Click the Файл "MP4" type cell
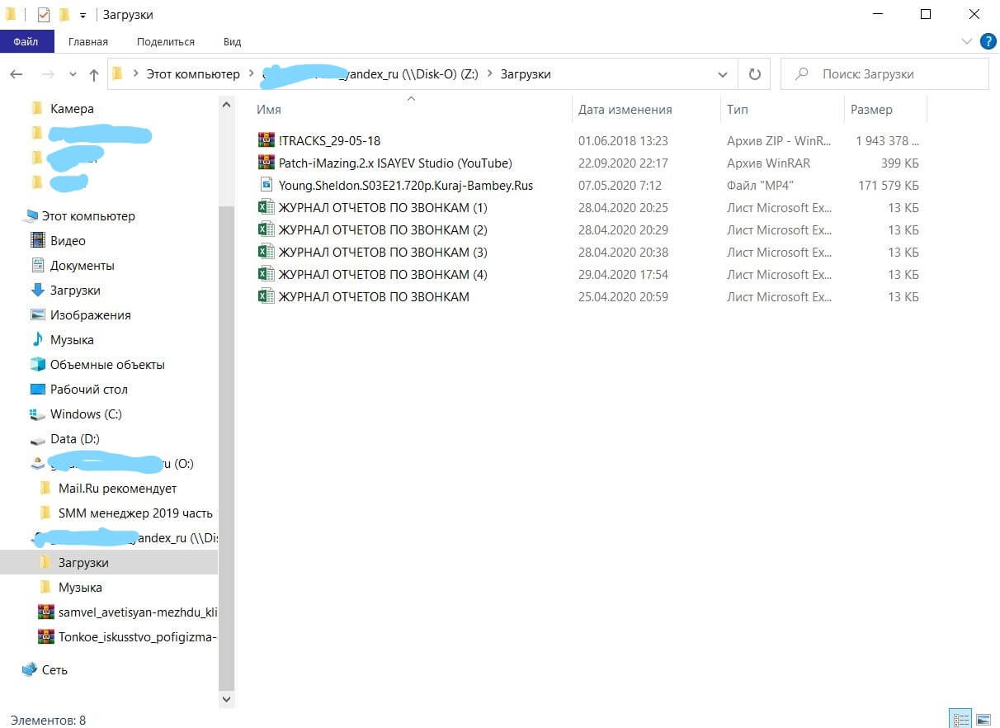 [x=759, y=185]
